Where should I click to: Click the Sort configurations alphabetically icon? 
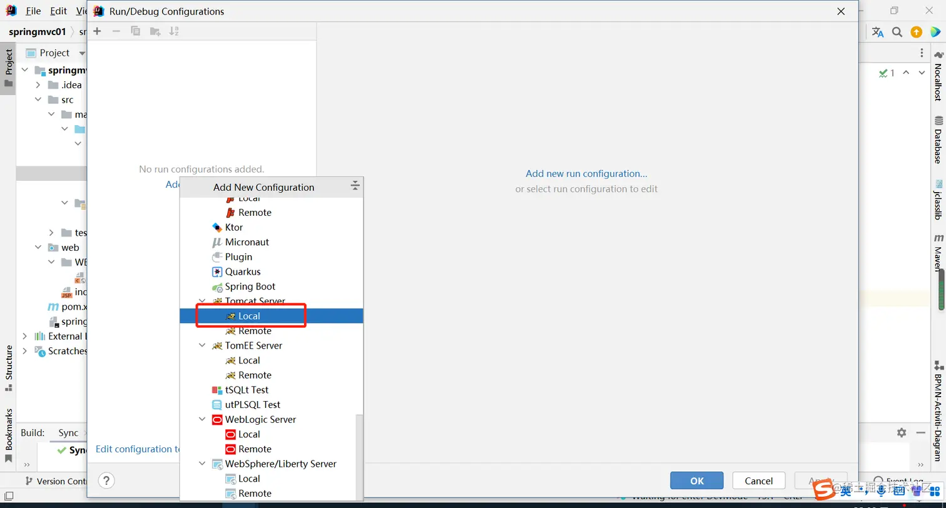point(175,31)
